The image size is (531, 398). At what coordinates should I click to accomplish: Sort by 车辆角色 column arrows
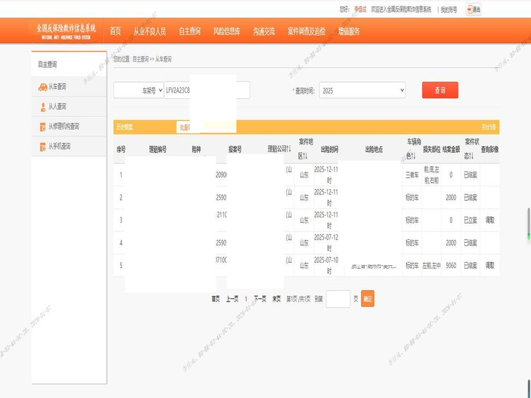point(413,155)
